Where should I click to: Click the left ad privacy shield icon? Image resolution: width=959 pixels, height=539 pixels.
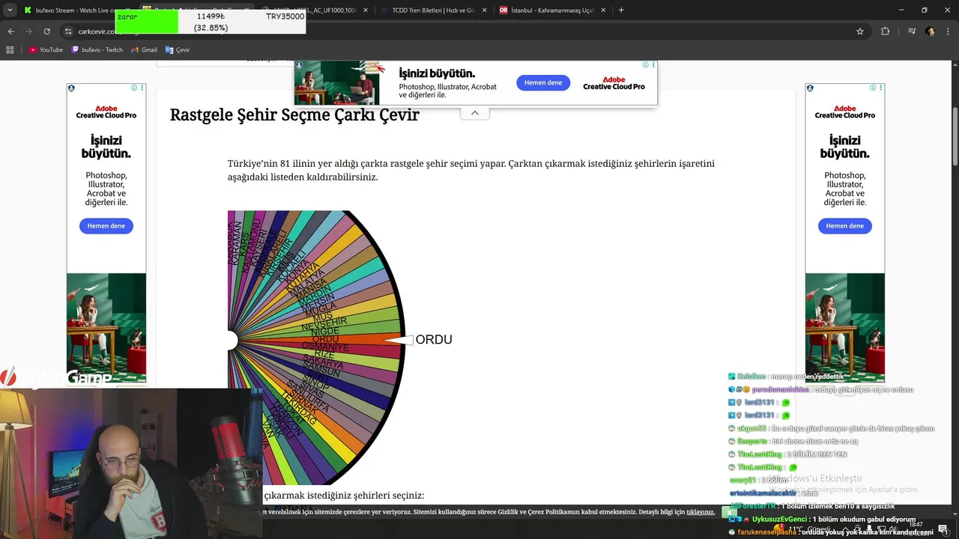71,88
